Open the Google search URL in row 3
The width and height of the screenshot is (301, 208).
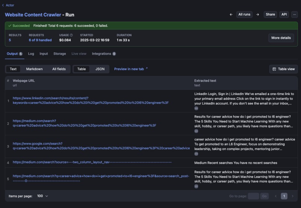click(x=101, y=146)
